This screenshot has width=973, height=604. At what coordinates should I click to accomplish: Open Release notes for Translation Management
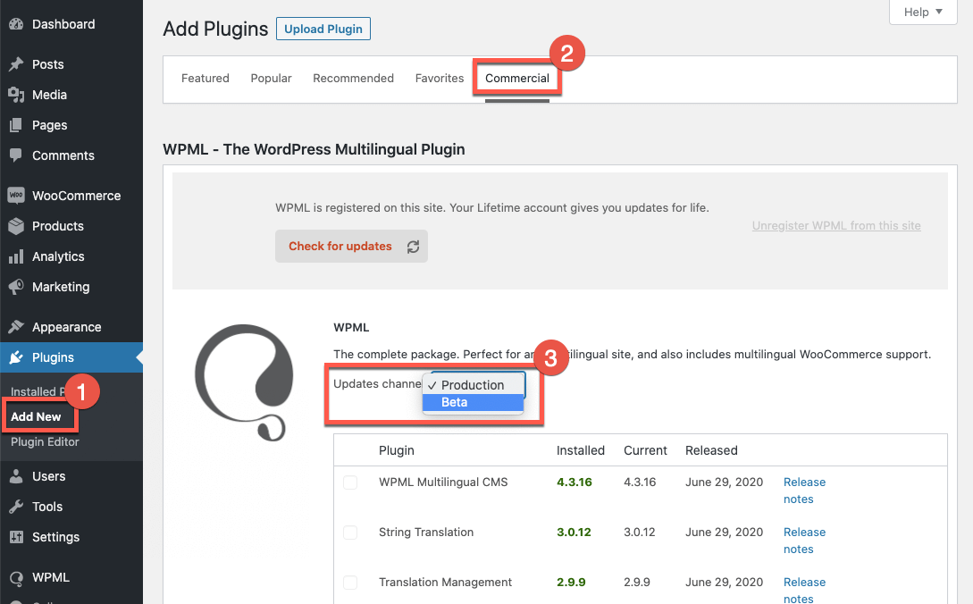click(x=804, y=591)
